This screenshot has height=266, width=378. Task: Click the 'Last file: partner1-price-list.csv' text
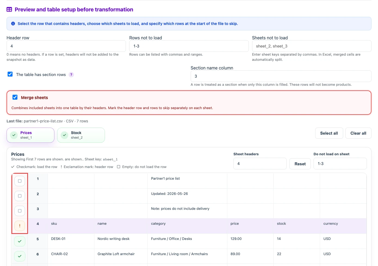[35, 121]
